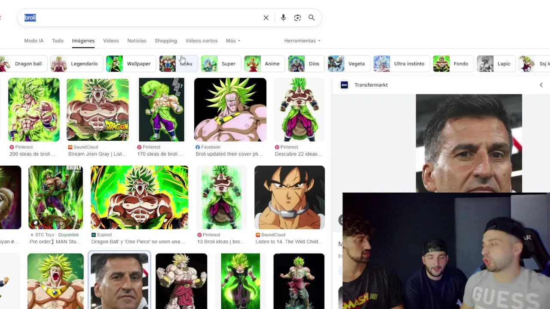The width and height of the screenshot is (550, 309).
Task: Filter by the Super chip
Action: tap(220, 64)
